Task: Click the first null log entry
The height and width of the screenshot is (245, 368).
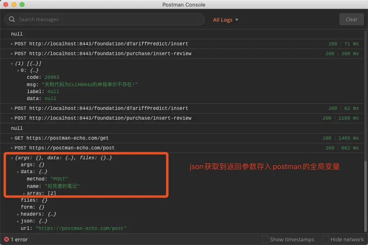Action: coord(17,34)
